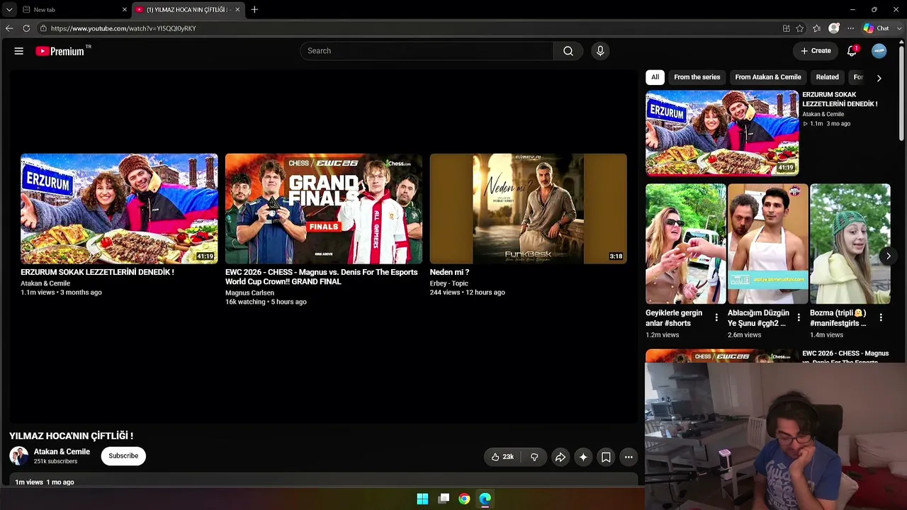Select the All filter chip

[x=655, y=77]
